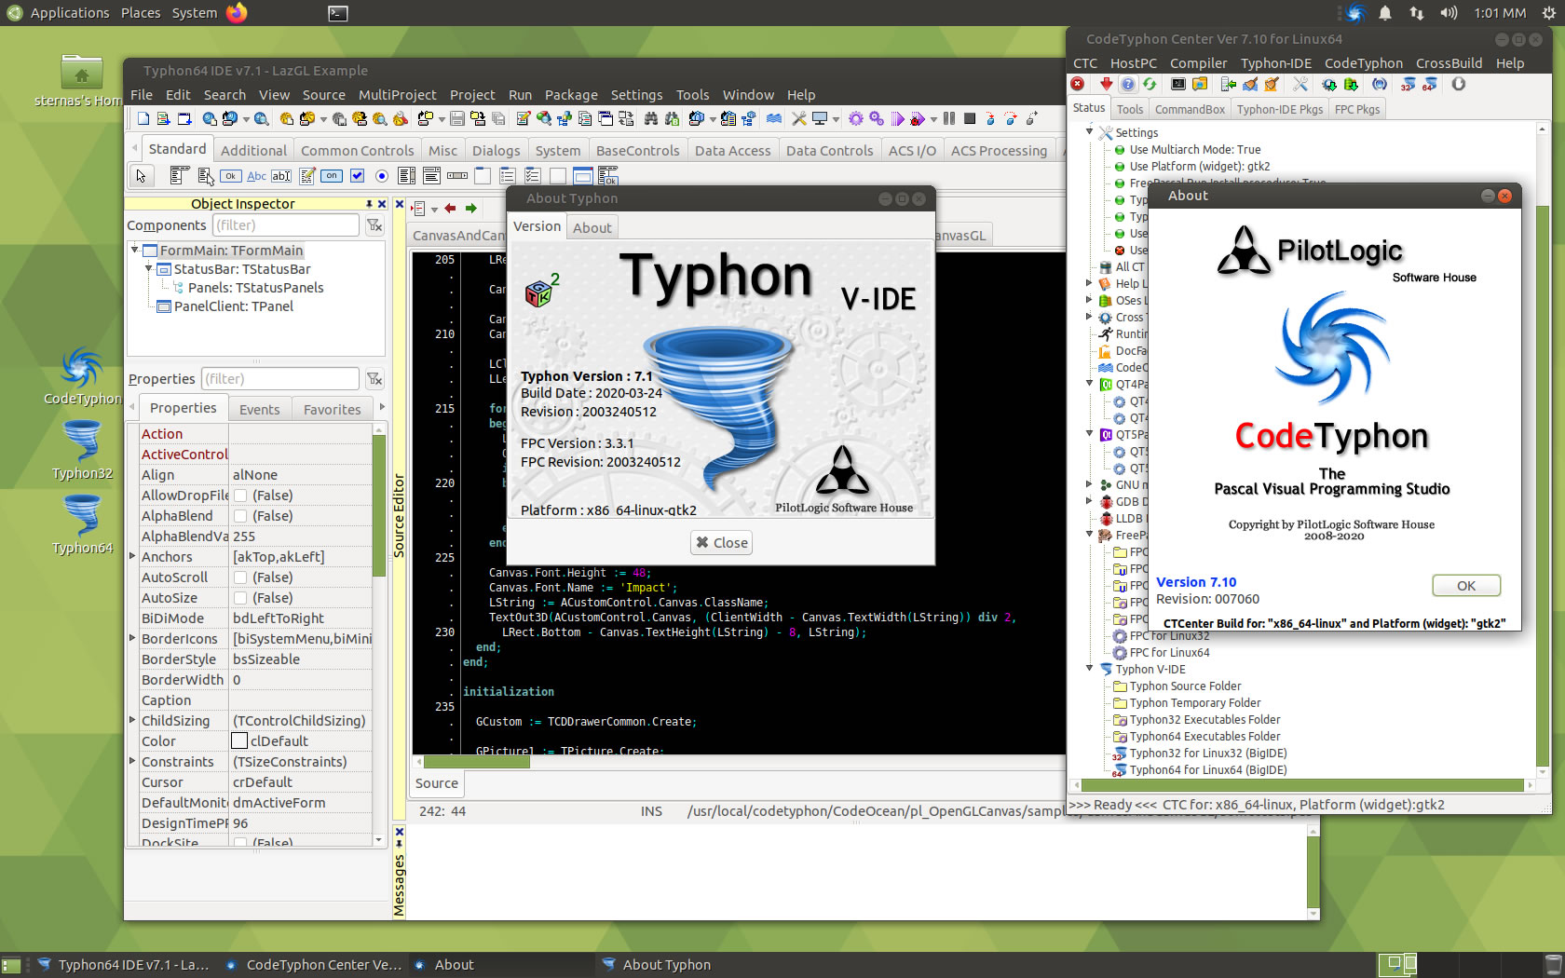Expand the Constraints property
This screenshot has width=1565, height=978.
coord(132,761)
